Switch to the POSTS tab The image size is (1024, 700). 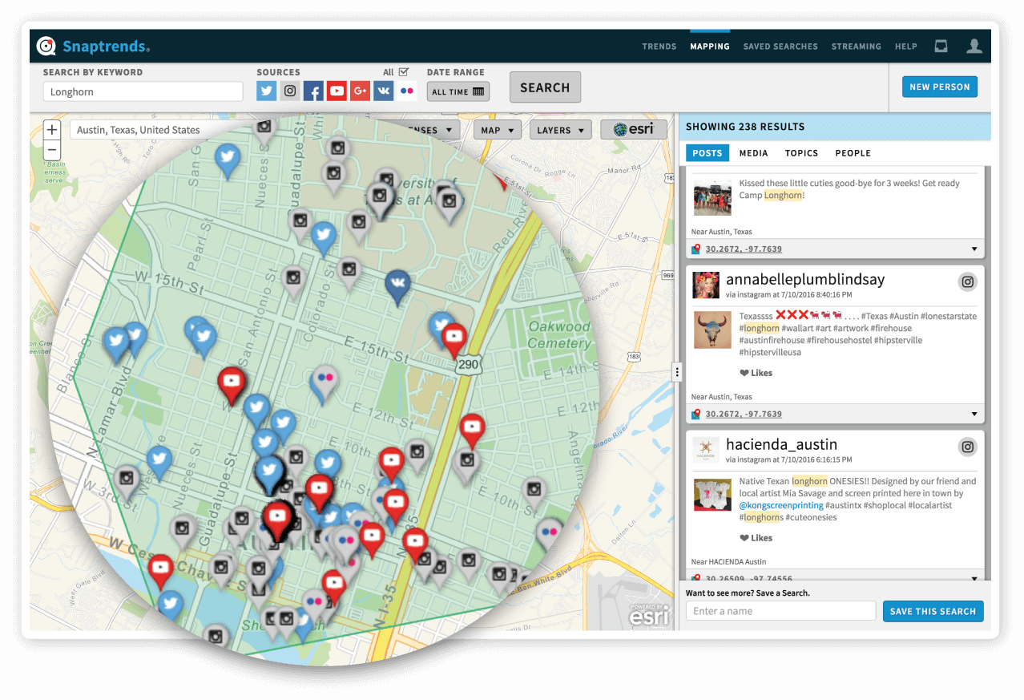[708, 153]
